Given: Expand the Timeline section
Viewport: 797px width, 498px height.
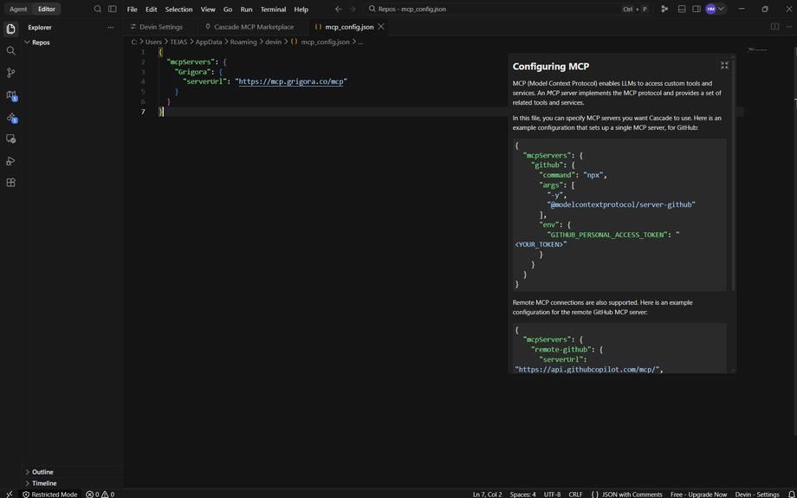Looking at the screenshot, I should pyautogui.click(x=74, y=483).
